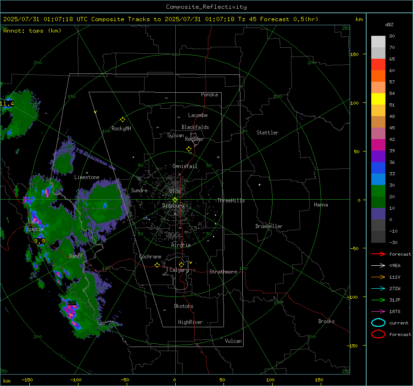The width and height of the screenshot is (413, 386).
Task: Click the white asterisk east of Innisfail
Action: pyautogui.click(x=218, y=157)
